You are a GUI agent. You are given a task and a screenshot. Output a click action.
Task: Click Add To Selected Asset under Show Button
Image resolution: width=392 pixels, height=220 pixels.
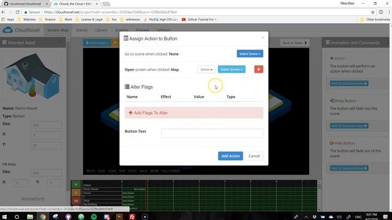(x=349, y=126)
